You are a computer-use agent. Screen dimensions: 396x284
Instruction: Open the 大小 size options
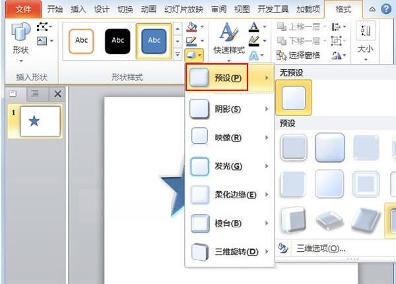(366, 42)
